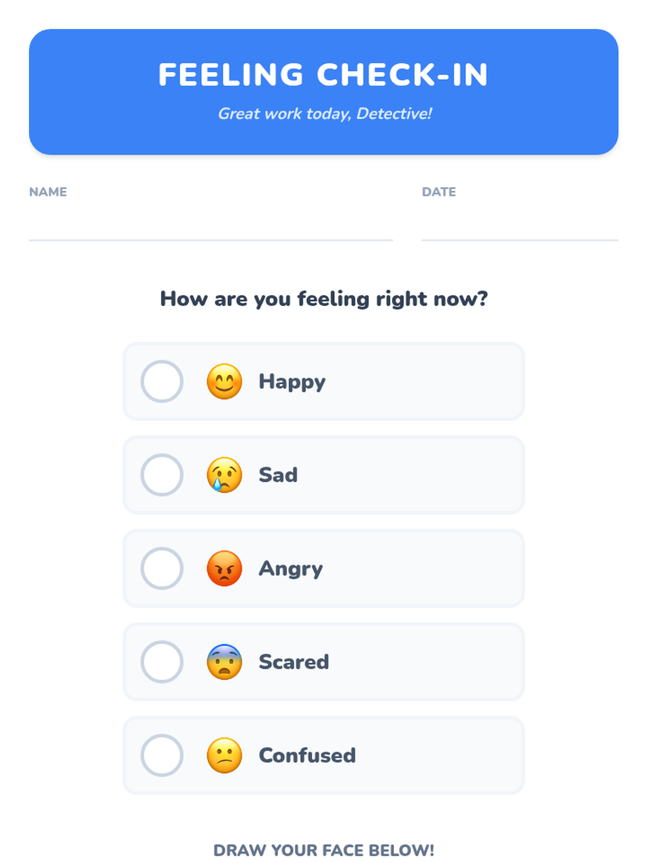Click the Draw Your Face Below heading
The image size is (647, 863).
tap(323, 850)
